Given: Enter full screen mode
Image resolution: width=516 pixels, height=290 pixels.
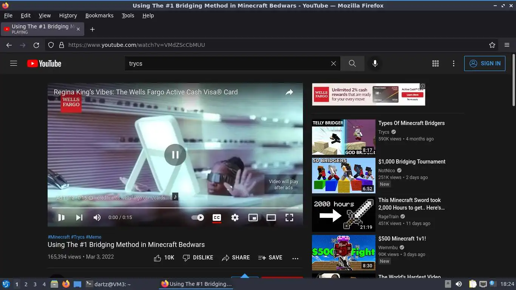Looking at the screenshot, I should [289, 217].
